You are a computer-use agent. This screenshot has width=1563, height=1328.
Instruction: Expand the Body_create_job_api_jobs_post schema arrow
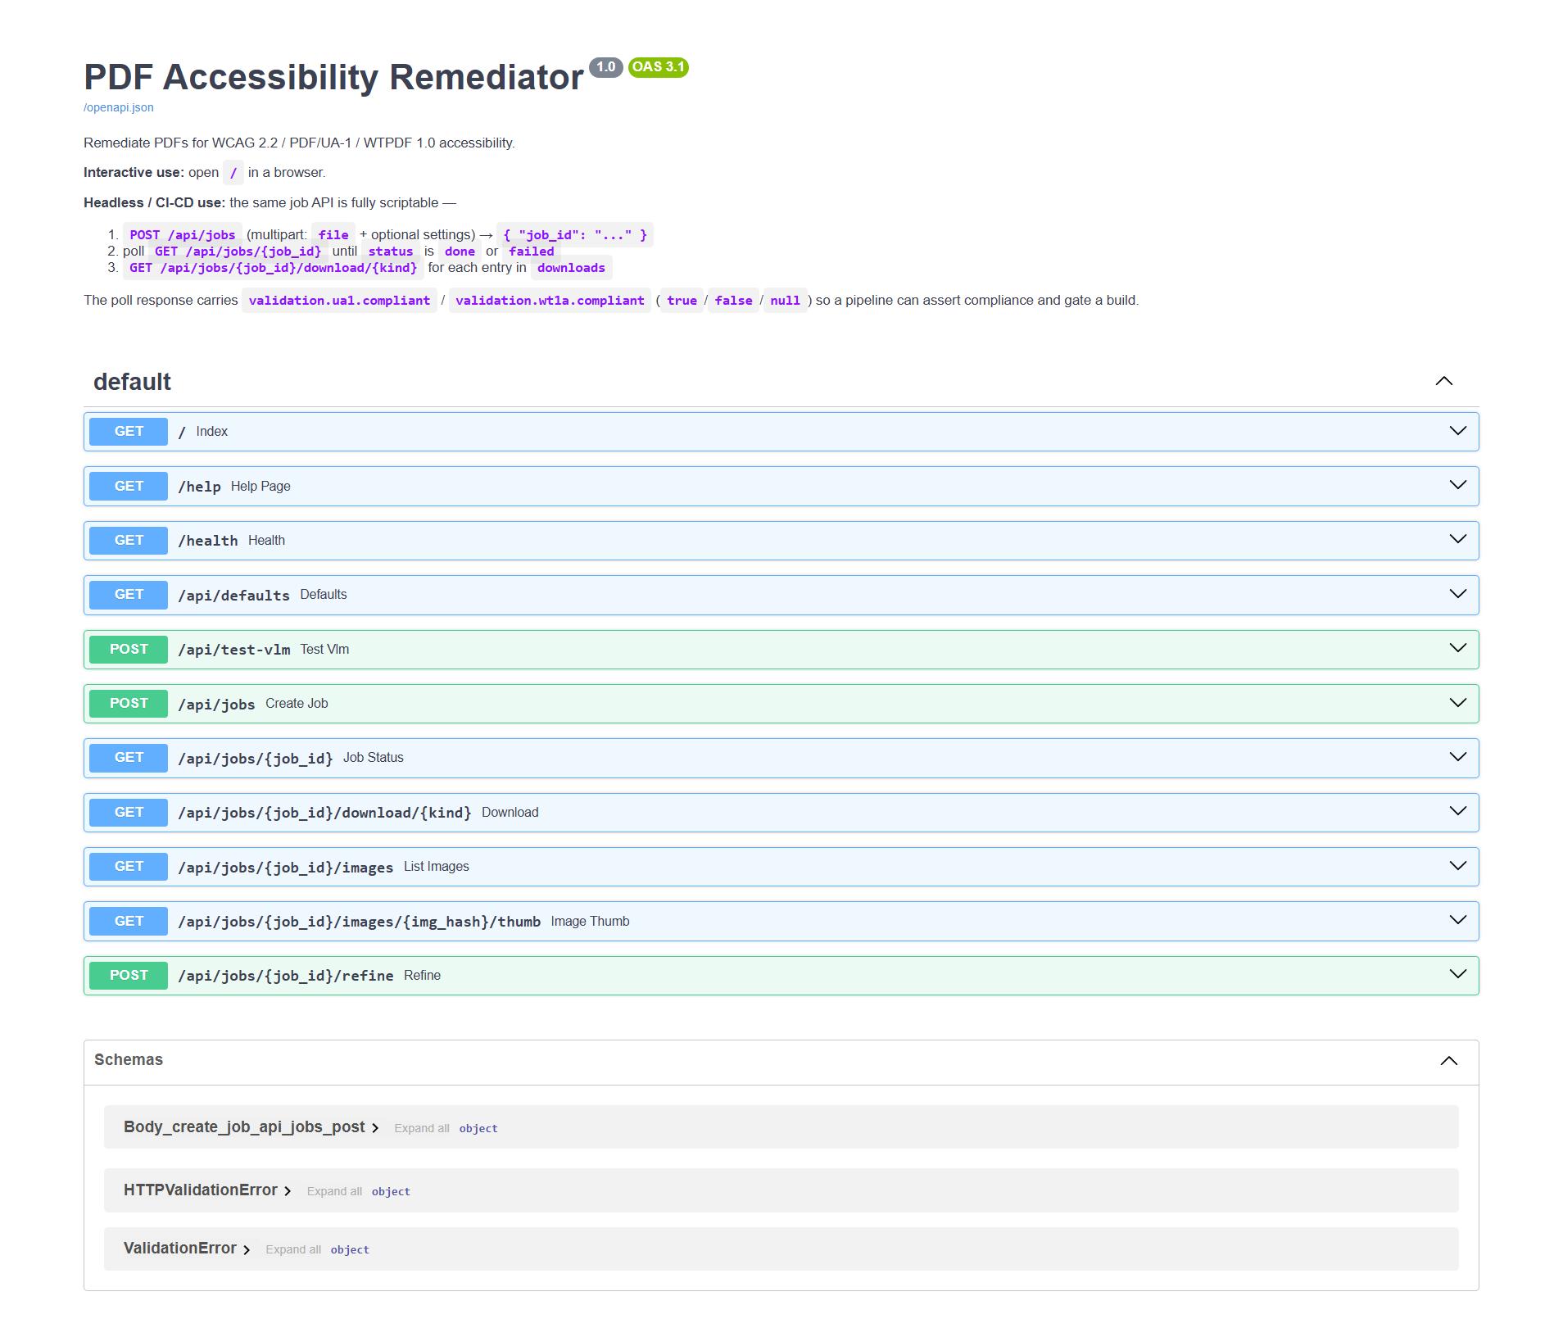click(x=375, y=1128)
